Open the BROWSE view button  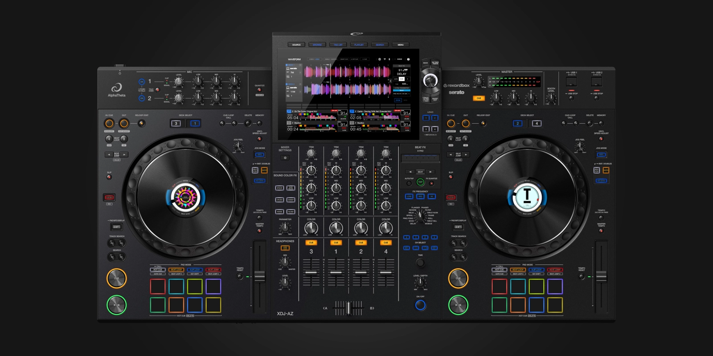coord(317,45)
